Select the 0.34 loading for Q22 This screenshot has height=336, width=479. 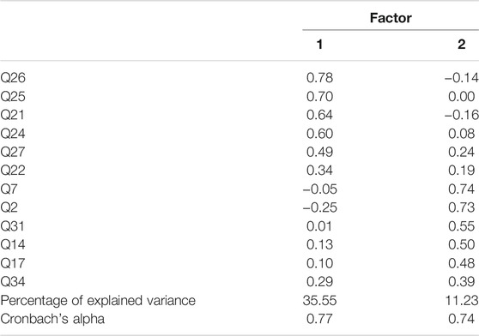(319, 171)
